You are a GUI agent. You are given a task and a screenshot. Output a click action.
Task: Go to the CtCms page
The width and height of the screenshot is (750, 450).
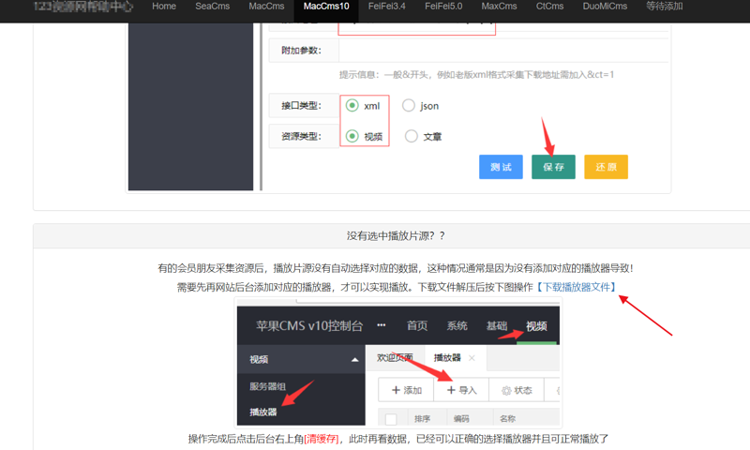549,7
